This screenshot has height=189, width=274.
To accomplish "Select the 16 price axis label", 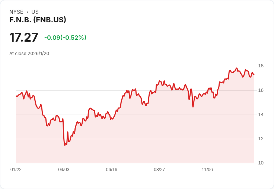I will (x=261, y=90).
